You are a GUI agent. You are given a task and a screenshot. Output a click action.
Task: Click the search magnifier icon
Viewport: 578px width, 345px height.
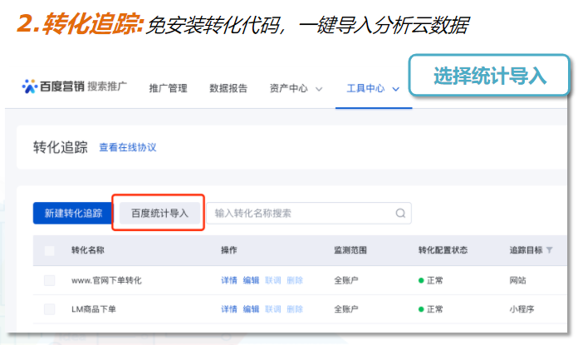[400, 213]
